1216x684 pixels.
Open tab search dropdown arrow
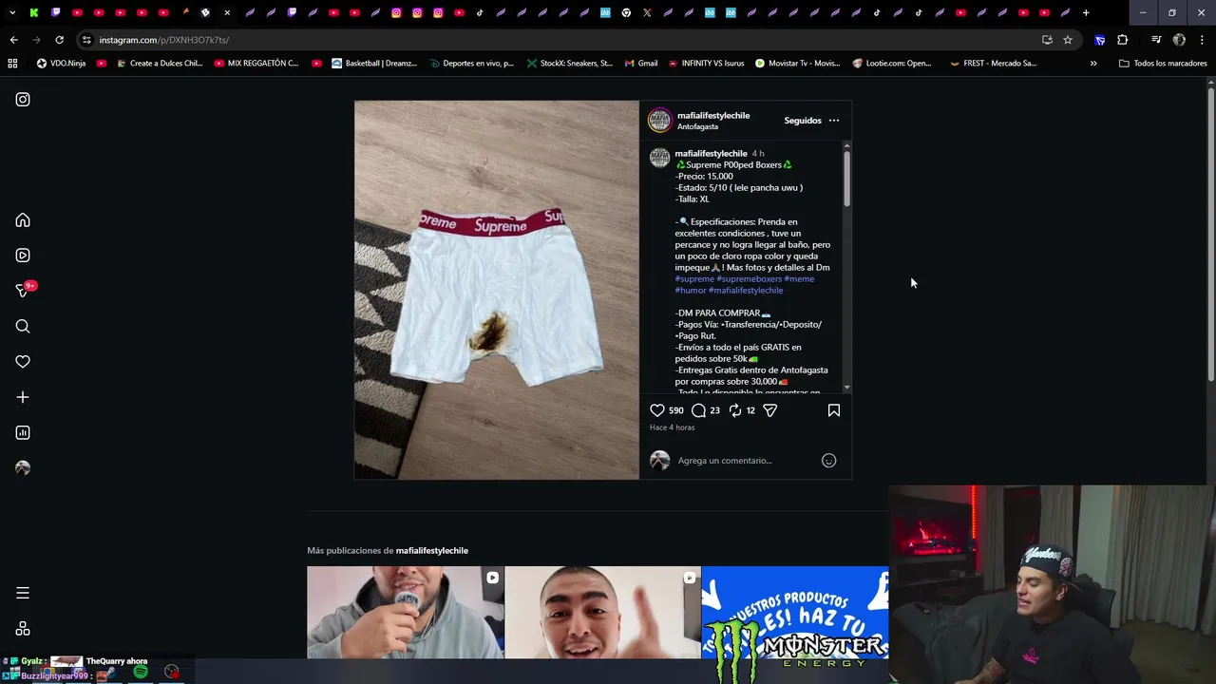coord(12,13)
